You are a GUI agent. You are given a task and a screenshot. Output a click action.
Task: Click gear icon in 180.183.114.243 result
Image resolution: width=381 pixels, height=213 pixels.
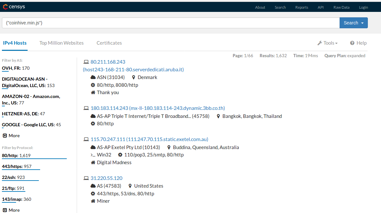point(93,123)
